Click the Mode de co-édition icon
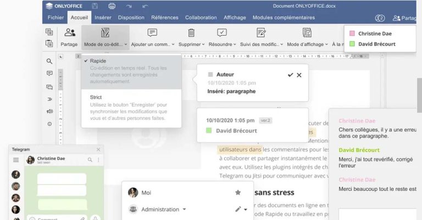This screenshot has height=220, width=422. coord(105,32)
